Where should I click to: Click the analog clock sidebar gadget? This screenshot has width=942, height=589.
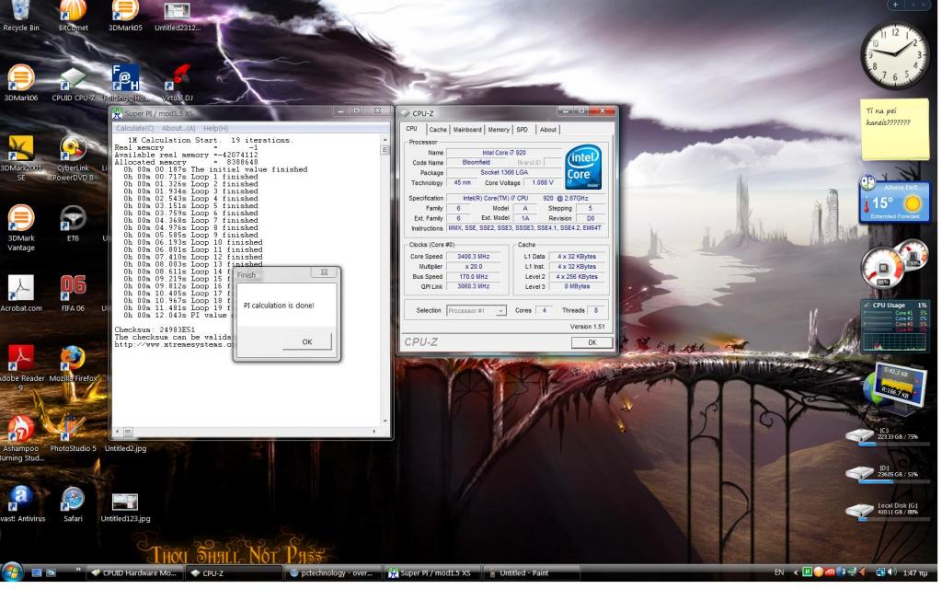895,54
